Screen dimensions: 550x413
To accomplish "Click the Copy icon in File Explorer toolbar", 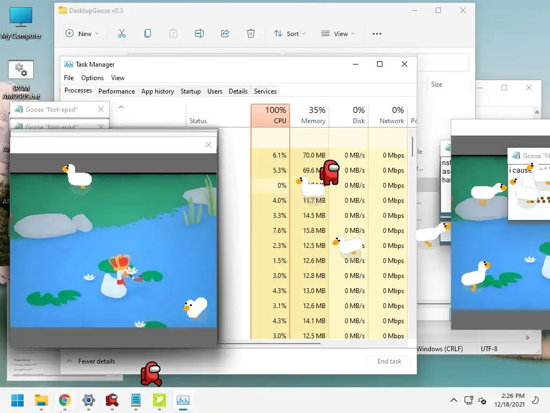I will point(148,34).
